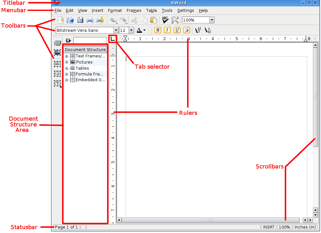Click the Document Structure column header

(x=85, y=50)
